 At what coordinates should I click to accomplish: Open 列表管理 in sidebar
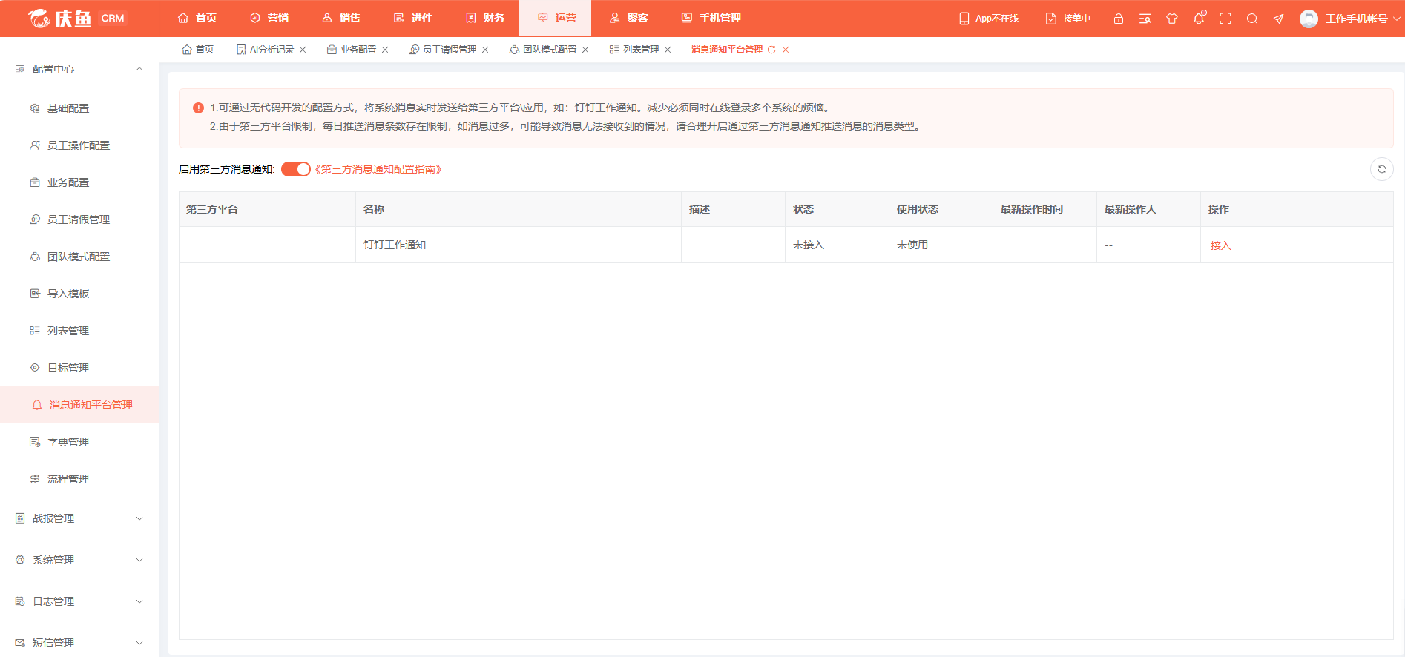[79, 331]
